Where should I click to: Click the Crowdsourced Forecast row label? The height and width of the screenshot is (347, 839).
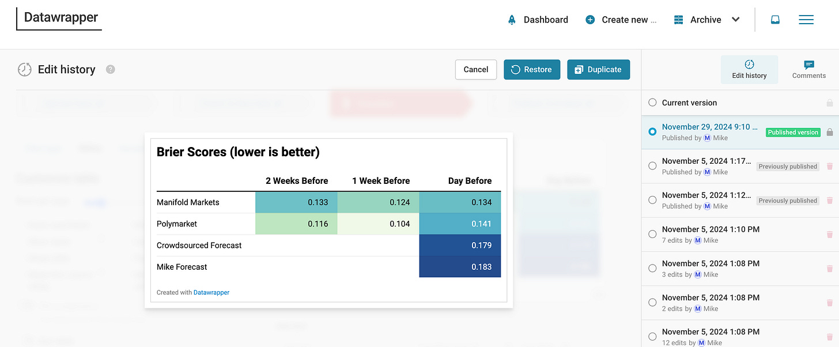(199, 245)
